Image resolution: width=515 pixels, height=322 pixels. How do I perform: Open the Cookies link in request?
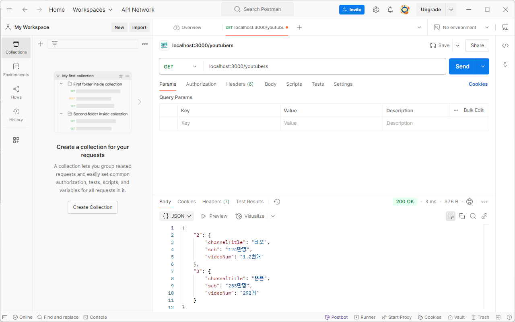[478, 84]
